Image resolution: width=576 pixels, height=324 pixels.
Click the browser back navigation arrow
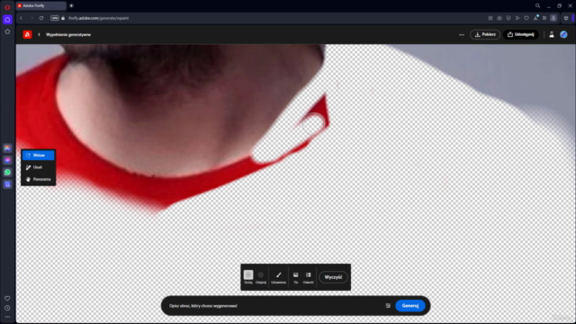point(21,18)
